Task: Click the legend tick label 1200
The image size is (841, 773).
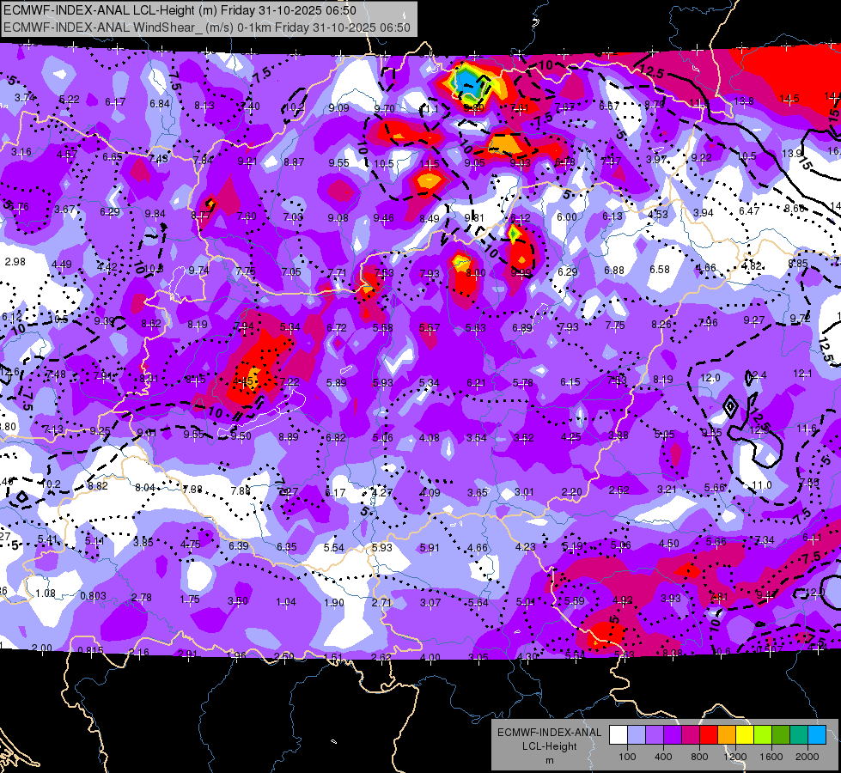Action: click(734, 757)
